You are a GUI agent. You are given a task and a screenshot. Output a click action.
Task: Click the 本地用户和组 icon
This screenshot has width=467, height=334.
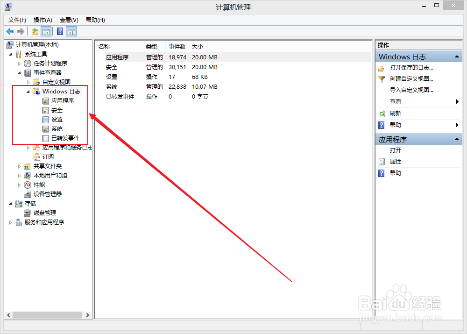[x=28, y=176]
